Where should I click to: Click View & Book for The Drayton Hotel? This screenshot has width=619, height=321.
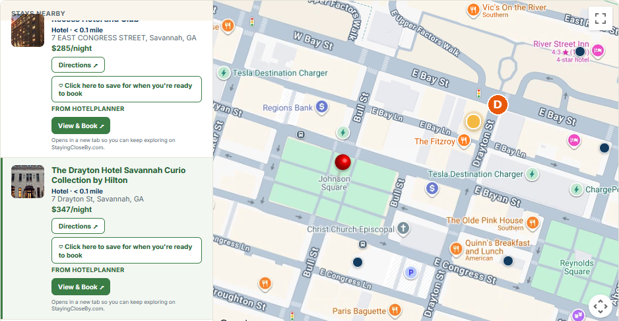pos(81,287)
